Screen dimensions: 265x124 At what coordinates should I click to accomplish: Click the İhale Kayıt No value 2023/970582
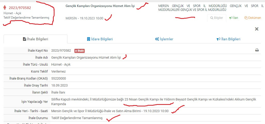pos(61,51)
